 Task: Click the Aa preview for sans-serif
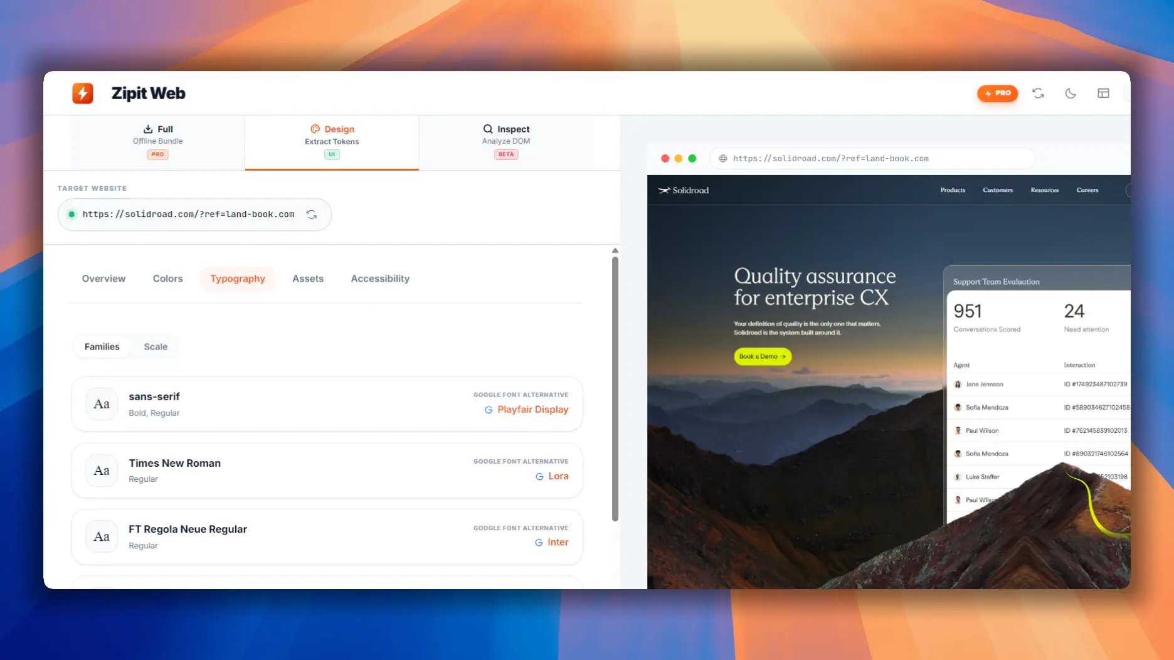[x=102, y=404]
